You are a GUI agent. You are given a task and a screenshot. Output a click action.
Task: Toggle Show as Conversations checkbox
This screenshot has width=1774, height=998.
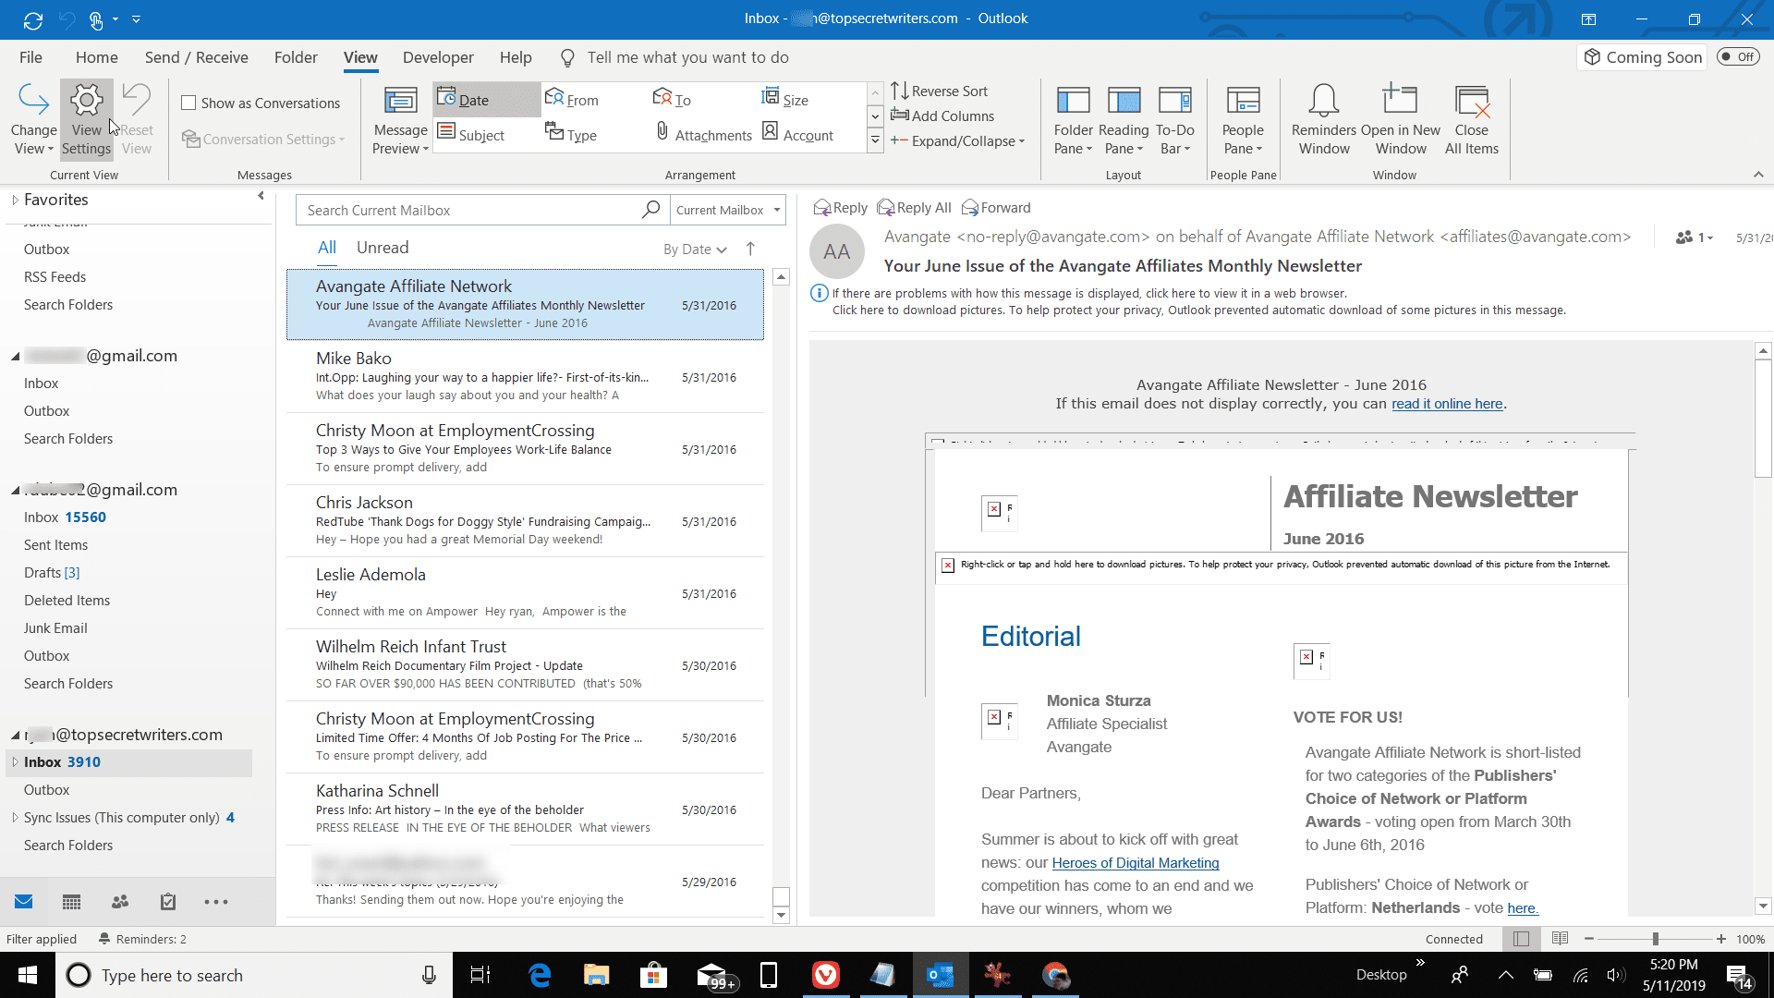(x=190, y=103)
